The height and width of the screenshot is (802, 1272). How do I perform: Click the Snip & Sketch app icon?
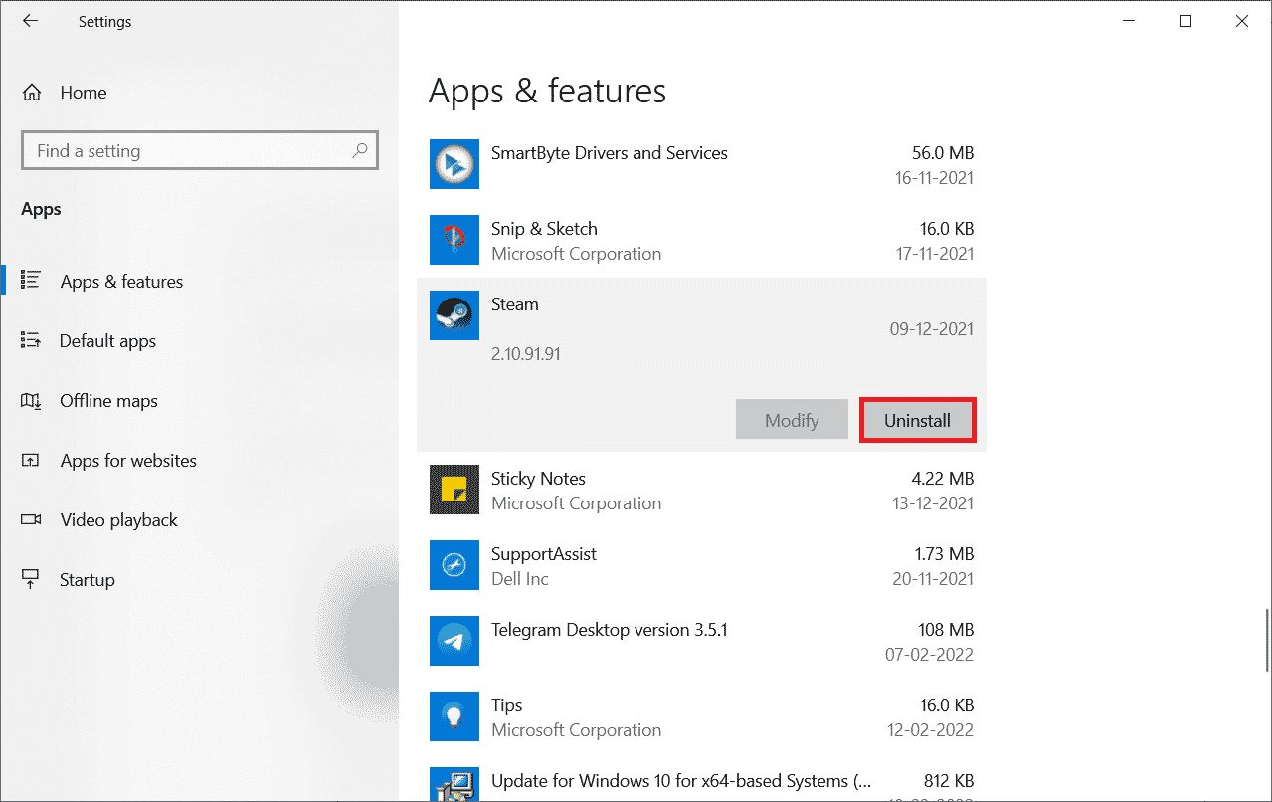pyautogui.click(x=454, y=240)
